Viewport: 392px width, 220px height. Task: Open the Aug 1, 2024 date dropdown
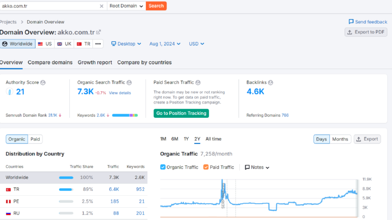165,44
